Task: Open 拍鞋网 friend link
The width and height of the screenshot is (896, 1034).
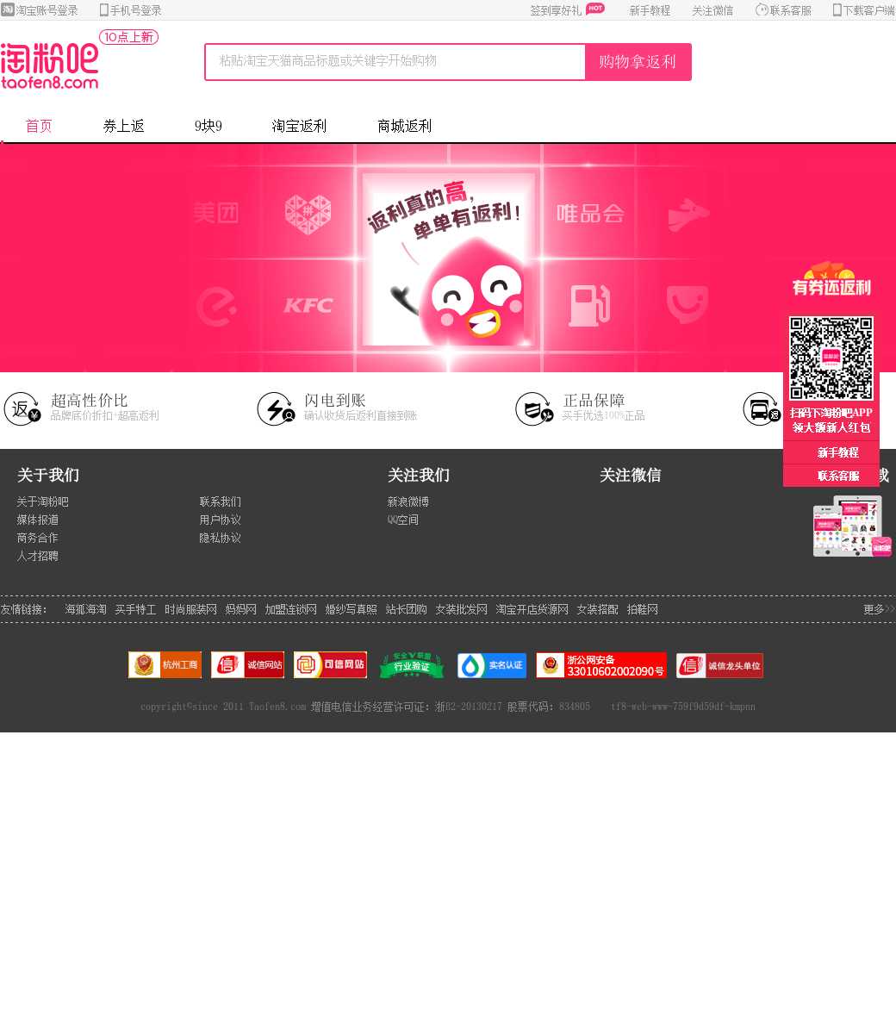Action: [x=642, y=609]
